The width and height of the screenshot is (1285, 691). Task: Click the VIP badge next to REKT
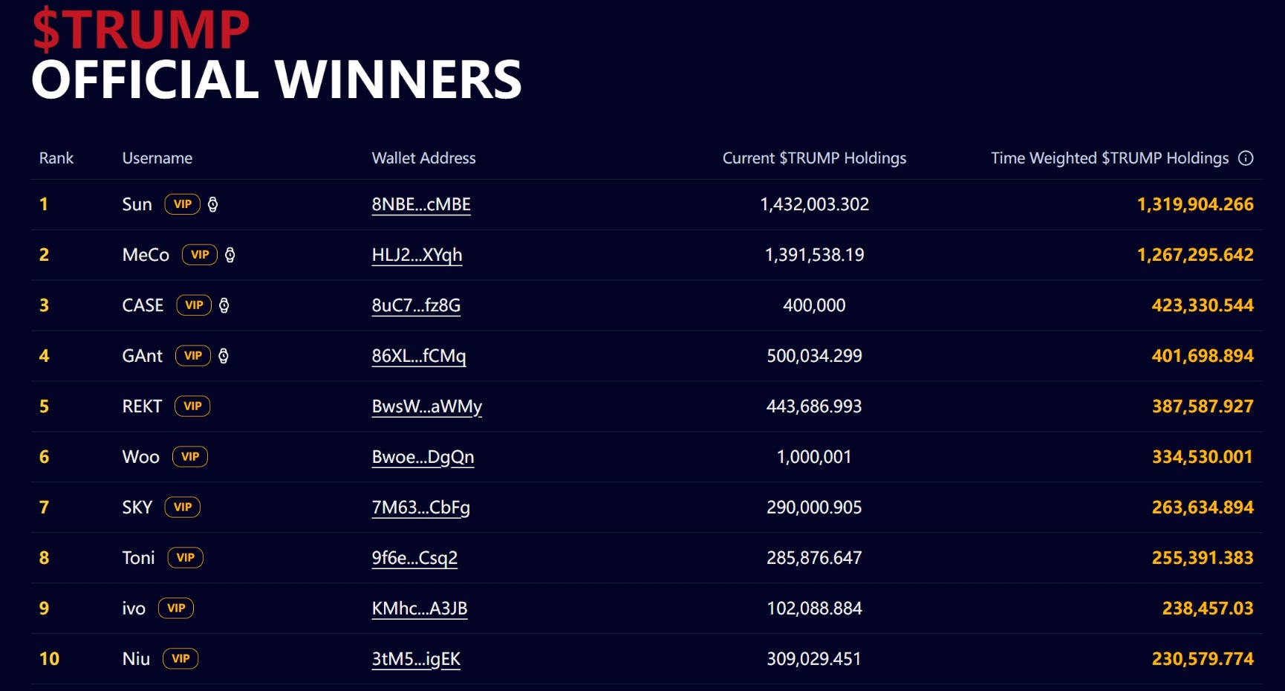pos(192,406)
